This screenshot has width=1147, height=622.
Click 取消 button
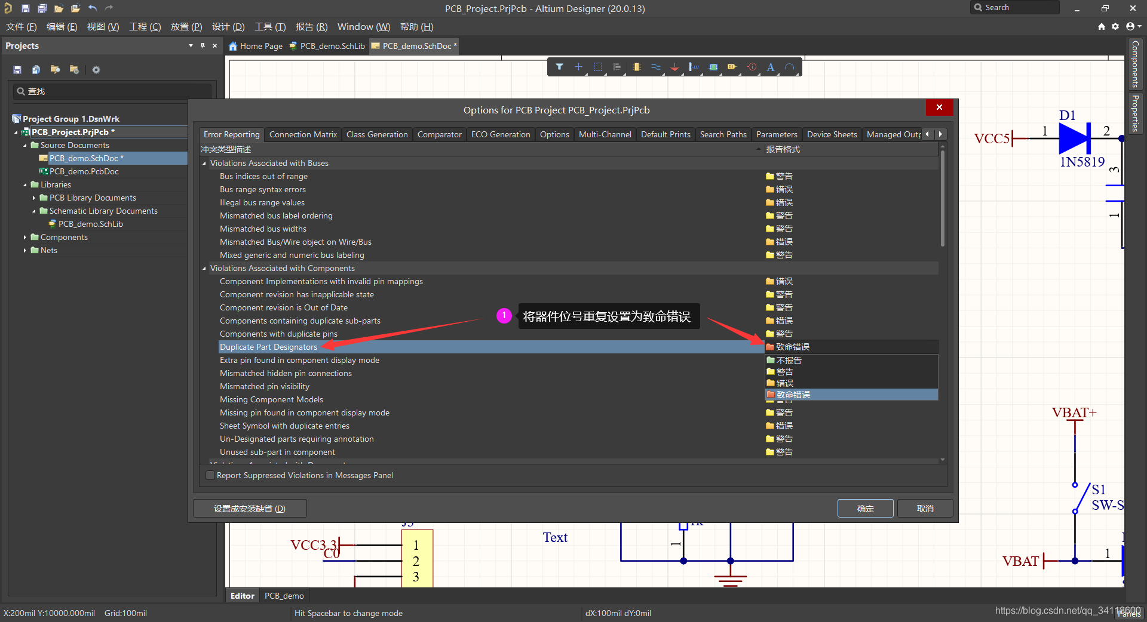[x=925, y=509]
